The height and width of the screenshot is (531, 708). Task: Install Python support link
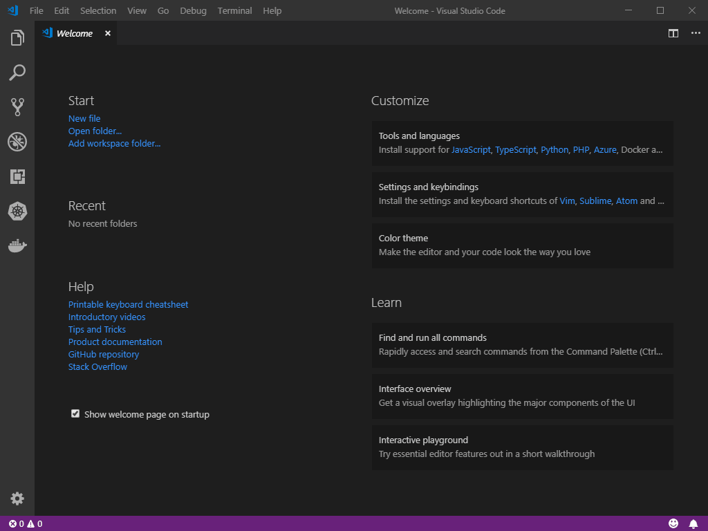pyautogui.click(x=555, y=150)
